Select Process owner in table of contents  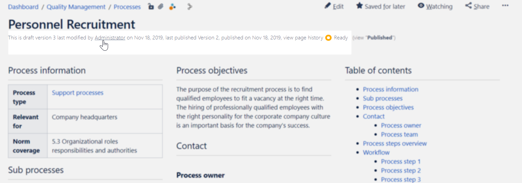401,126
